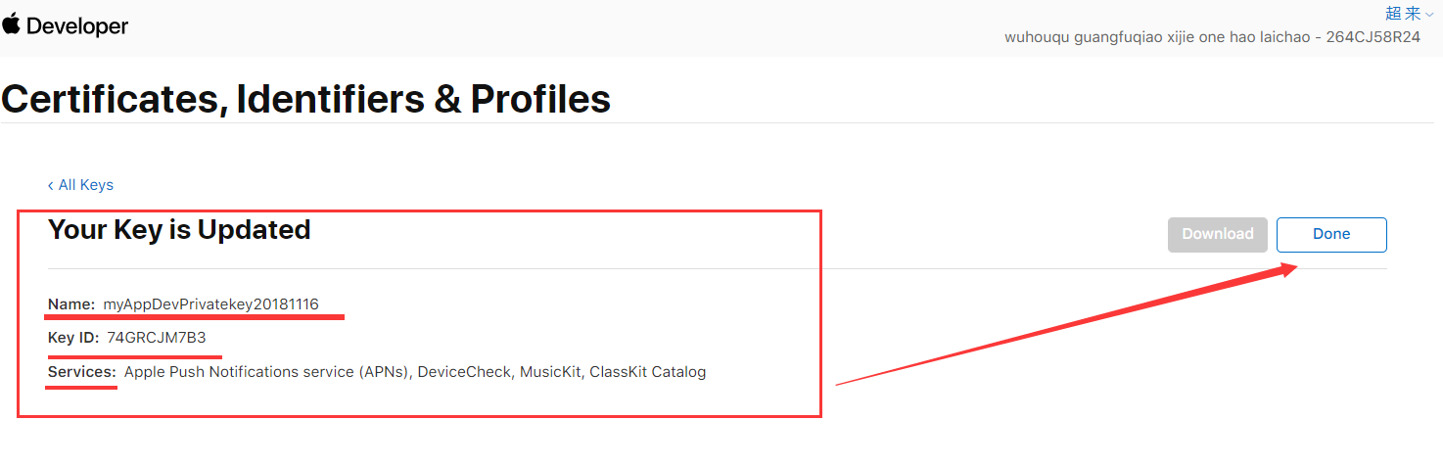
Task: Click the Key ID label
Action: (x=73, y=338)
